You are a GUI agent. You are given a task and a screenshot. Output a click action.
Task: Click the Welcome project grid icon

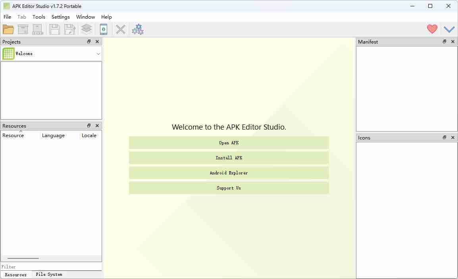[x=8, y=54]
